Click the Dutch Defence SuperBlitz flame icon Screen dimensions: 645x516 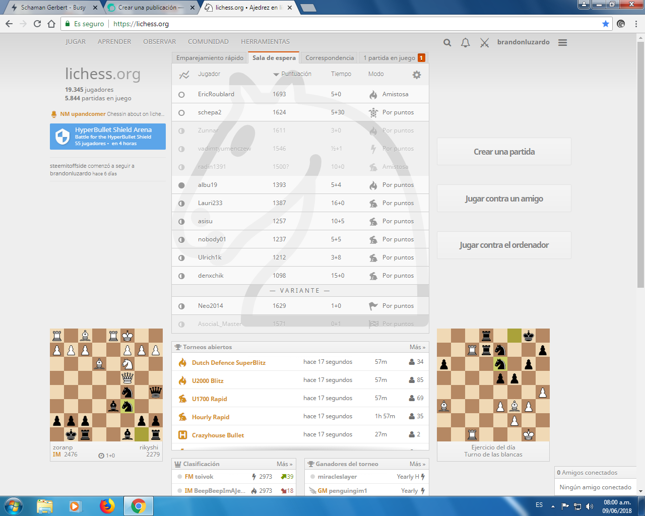point(183,362)
